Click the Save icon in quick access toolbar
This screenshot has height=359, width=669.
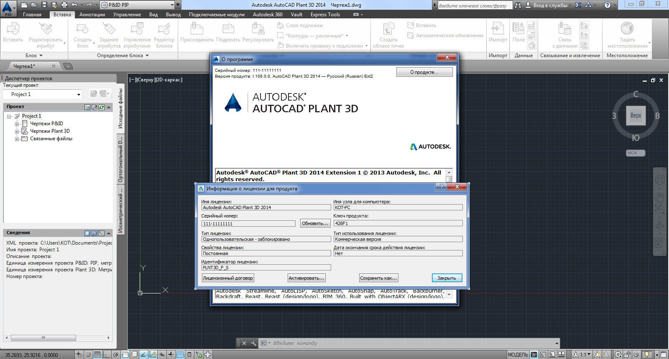coord(44,5)
